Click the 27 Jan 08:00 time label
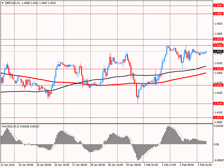Image resolution: width=224 pixels, height=168 pixels. (x=80, y=165)
